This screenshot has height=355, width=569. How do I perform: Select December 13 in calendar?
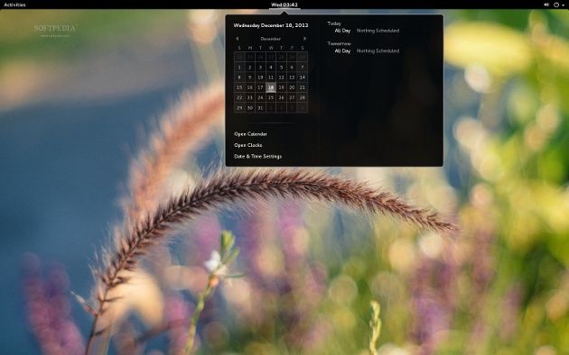pyautogui.click(x=292, y=77)
